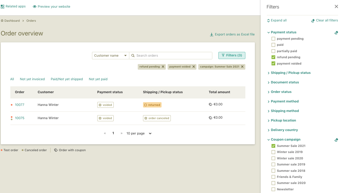Expand Shipping / Pickup status filter section
Image resolution: width=340 pixels, height=193 pixels.
289,73
